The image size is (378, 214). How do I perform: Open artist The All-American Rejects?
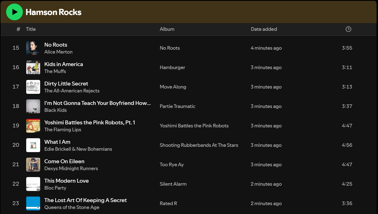[x=72, y=91]
